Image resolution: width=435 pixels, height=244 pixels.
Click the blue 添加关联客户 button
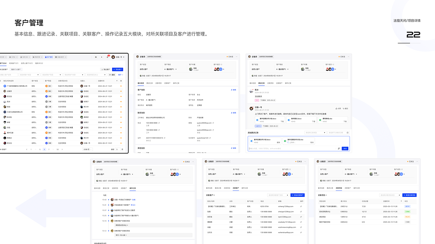298,195
